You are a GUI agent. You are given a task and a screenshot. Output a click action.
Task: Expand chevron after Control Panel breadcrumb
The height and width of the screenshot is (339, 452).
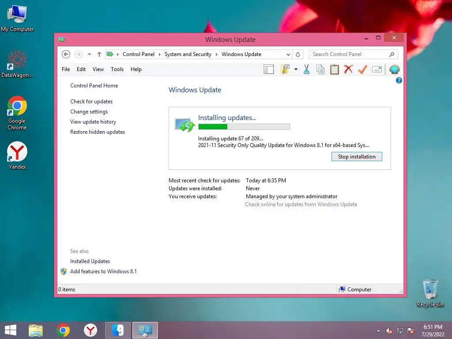pyautogui.click(x=160, y=54)
